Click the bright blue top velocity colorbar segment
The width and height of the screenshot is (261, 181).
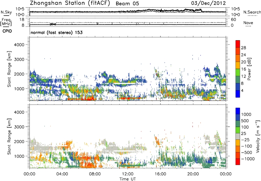pyautogui.click(x=238, y=111)
